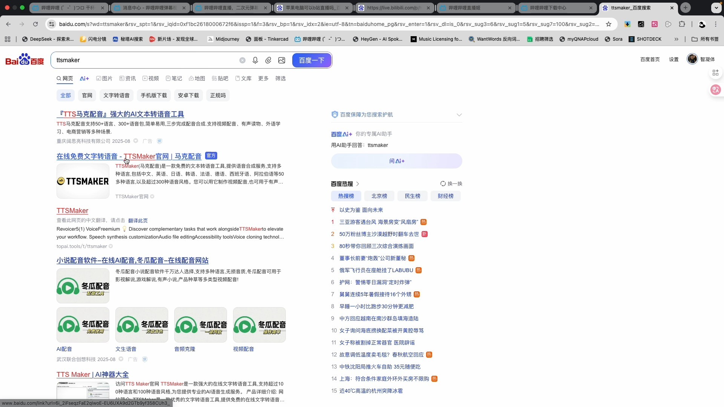724x407 pixels.
Task: Filter results by 文字转语音 chip
Action: coord(117,95)
